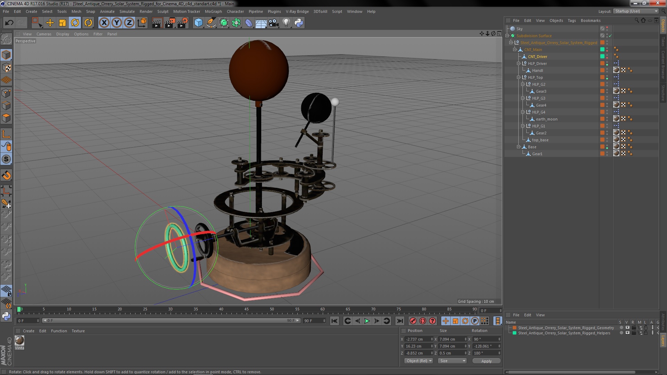Image resolution: width=667 pixels, height=375 pixels.
Task: Open the spline Pen tool
Action: pos(211,23)
